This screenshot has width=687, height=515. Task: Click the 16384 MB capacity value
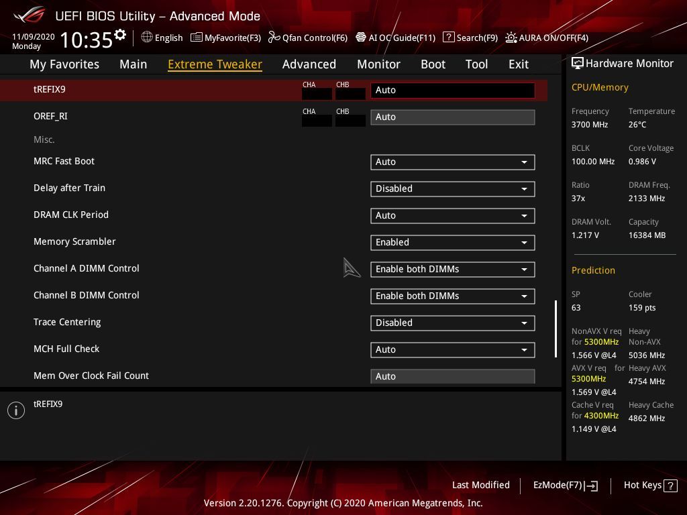coord(647,235)
